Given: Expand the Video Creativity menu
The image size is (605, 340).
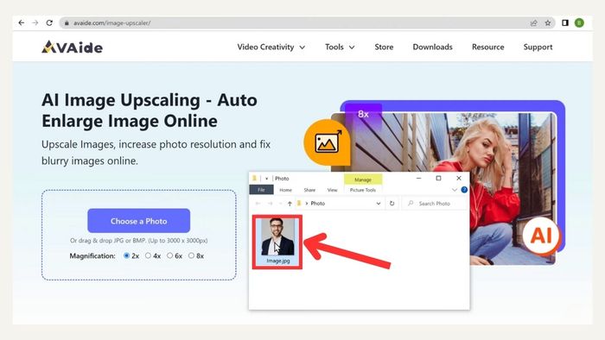Looking at the screenshot, I should (x=271, y=47).
